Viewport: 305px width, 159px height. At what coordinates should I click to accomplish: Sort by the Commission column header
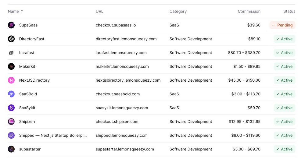[x=249, y=11]
